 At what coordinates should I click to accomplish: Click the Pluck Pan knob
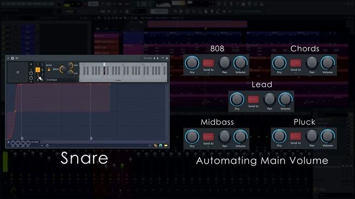312,136
